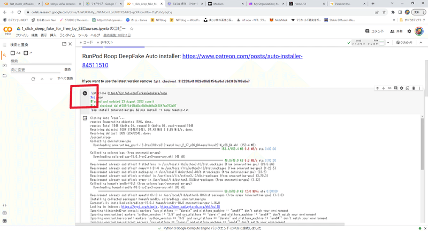Clear the cell output icon
This screenshot has height=231, width=428.
click(x=85, y=118)
